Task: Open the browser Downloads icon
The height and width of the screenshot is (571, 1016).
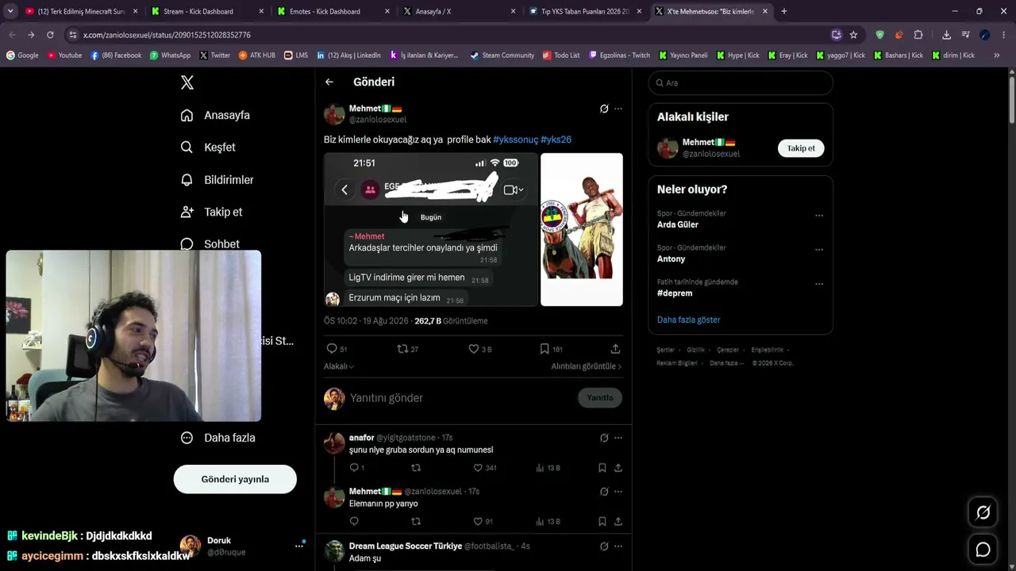Action: (946, 35)
